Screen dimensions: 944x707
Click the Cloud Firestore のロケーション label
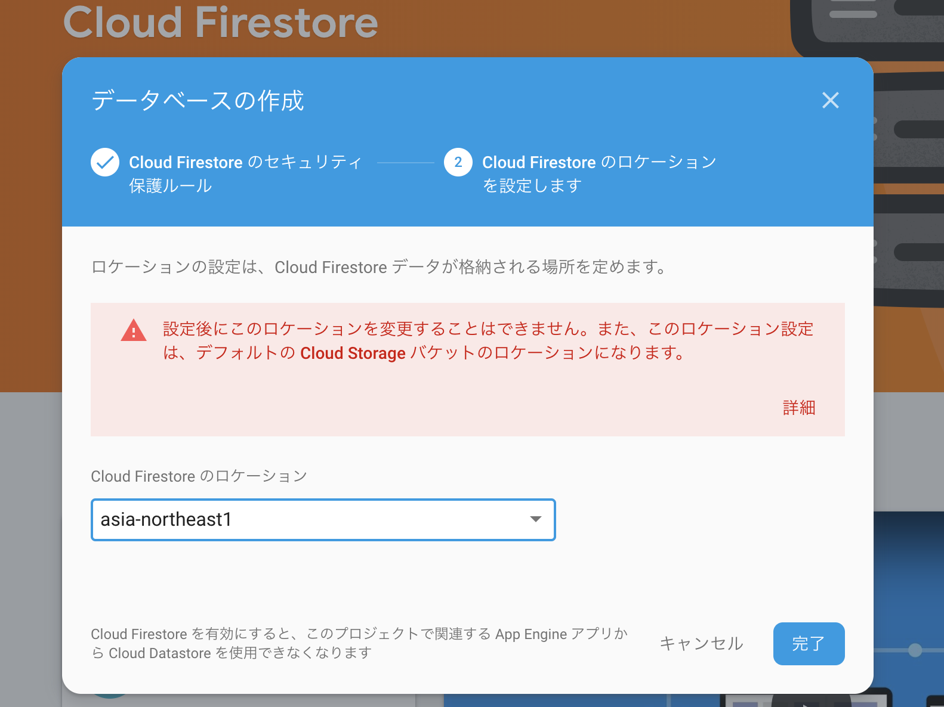coord(199,476)
